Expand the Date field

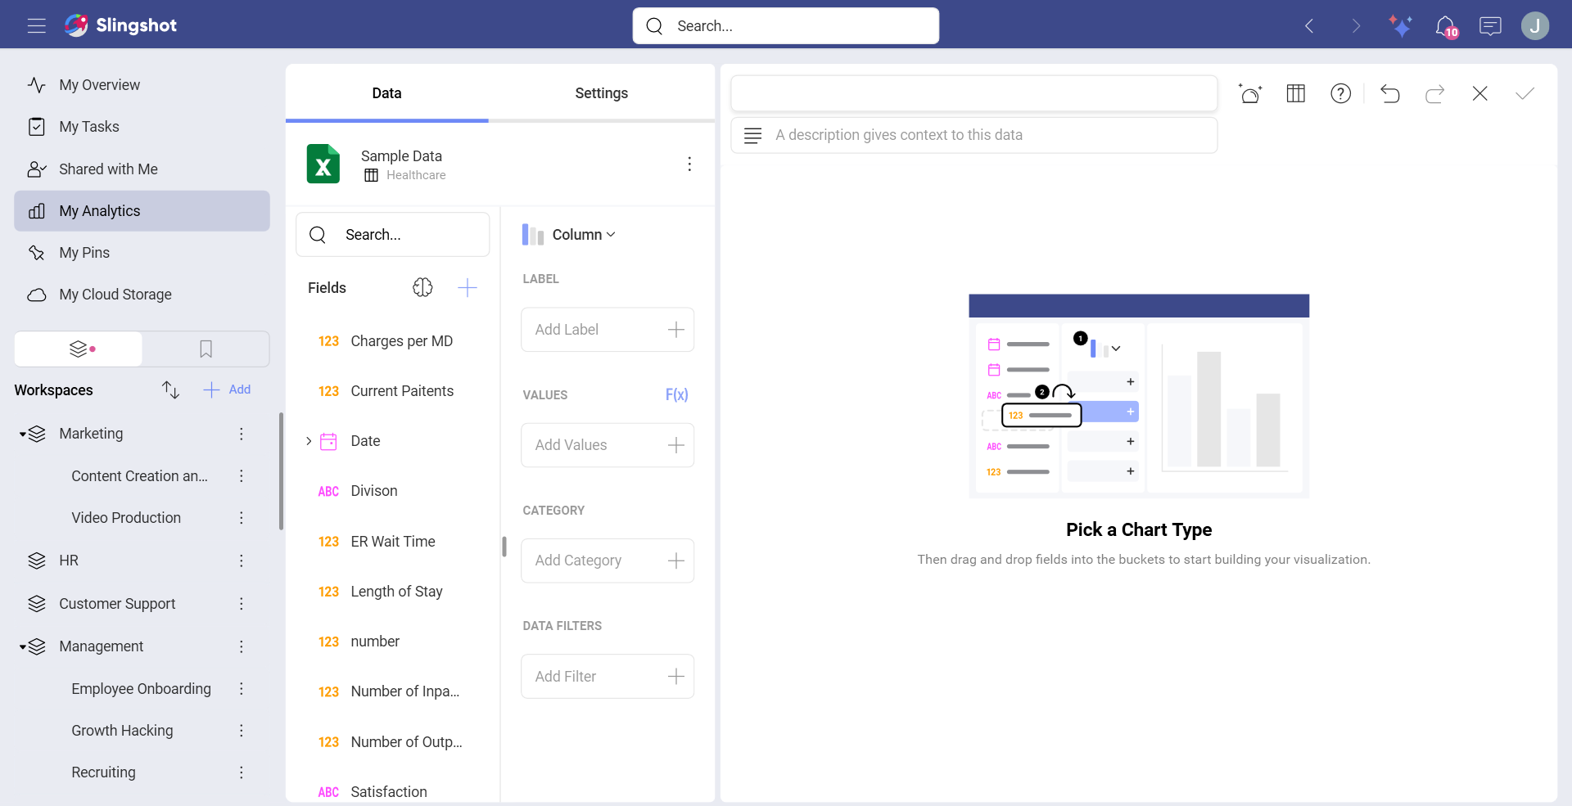tap(309, 441)
